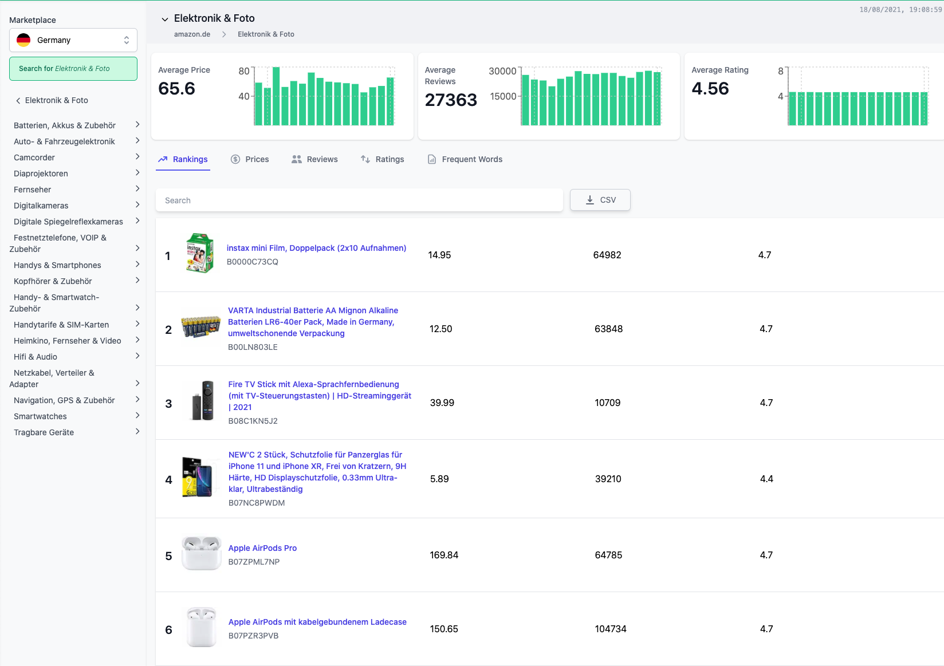Collapse the Elektronik & Foto header chevron
This screenshot has height=666, width=944.
pyautogui.click(x=165, y=19)
